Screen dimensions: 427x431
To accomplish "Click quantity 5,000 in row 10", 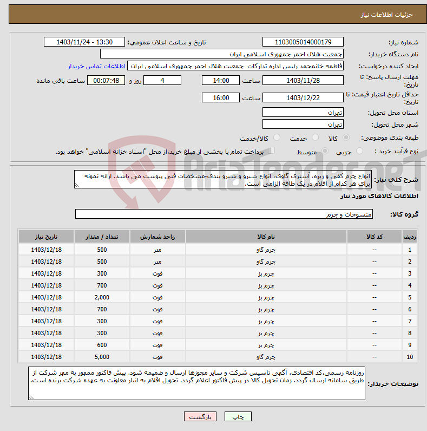I will click(x=102, y=357).
